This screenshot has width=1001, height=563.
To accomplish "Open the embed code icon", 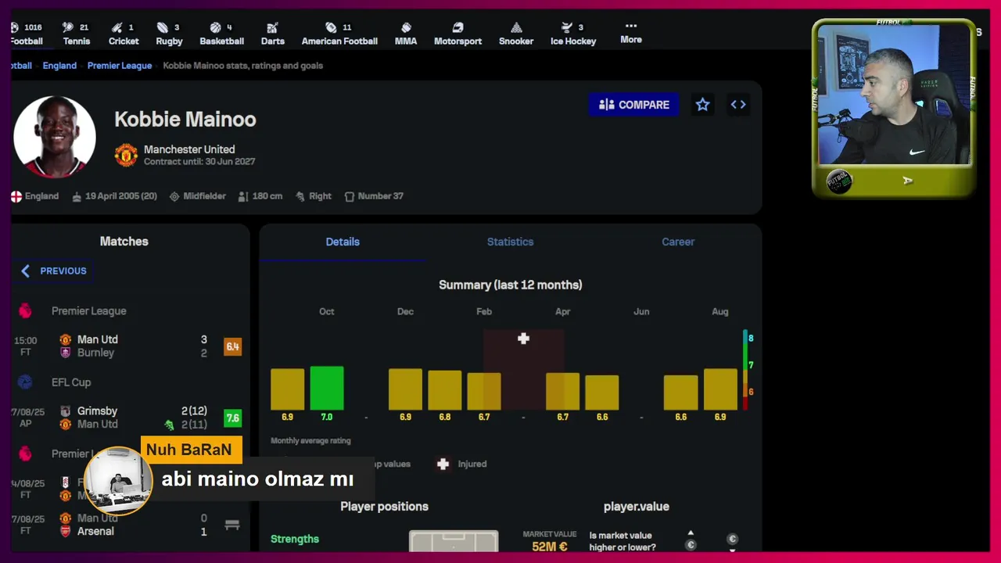I will click(x=738, y=105).
